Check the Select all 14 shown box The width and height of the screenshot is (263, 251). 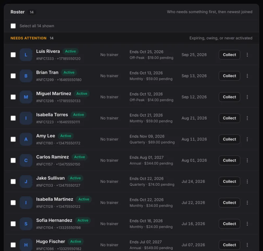pyautogui.click(x=13, y=26)
